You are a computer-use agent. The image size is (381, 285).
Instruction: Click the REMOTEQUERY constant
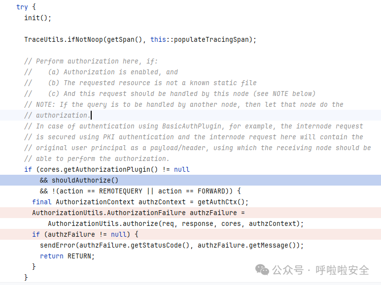click(121, 191)
